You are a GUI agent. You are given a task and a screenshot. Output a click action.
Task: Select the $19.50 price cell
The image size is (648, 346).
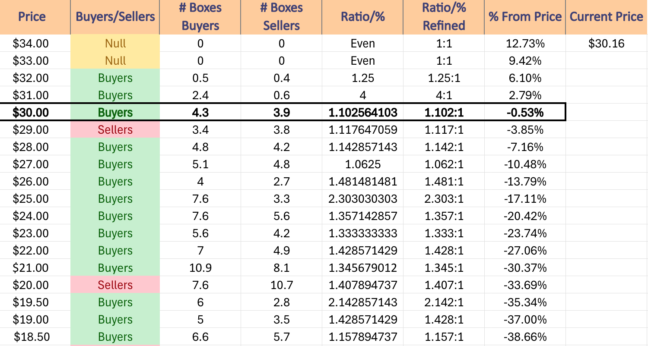tap(35, 302)
